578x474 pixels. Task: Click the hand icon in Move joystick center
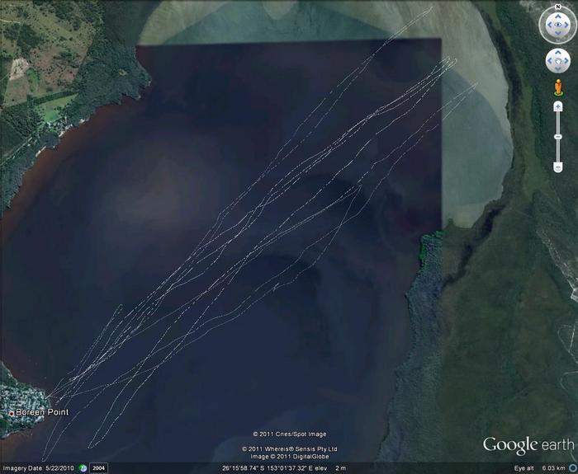coord(557,62)
